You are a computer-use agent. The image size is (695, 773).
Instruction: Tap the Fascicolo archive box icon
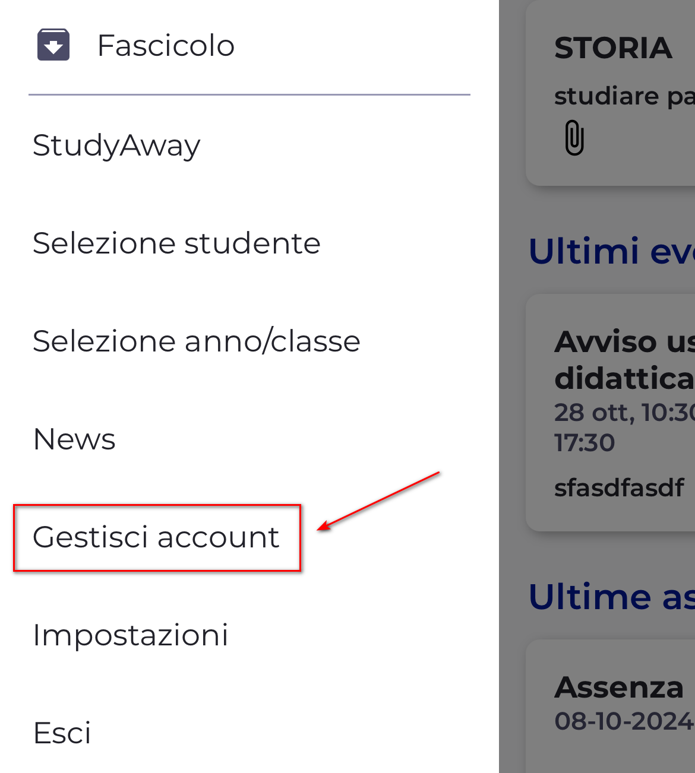(x=53, y=45)
